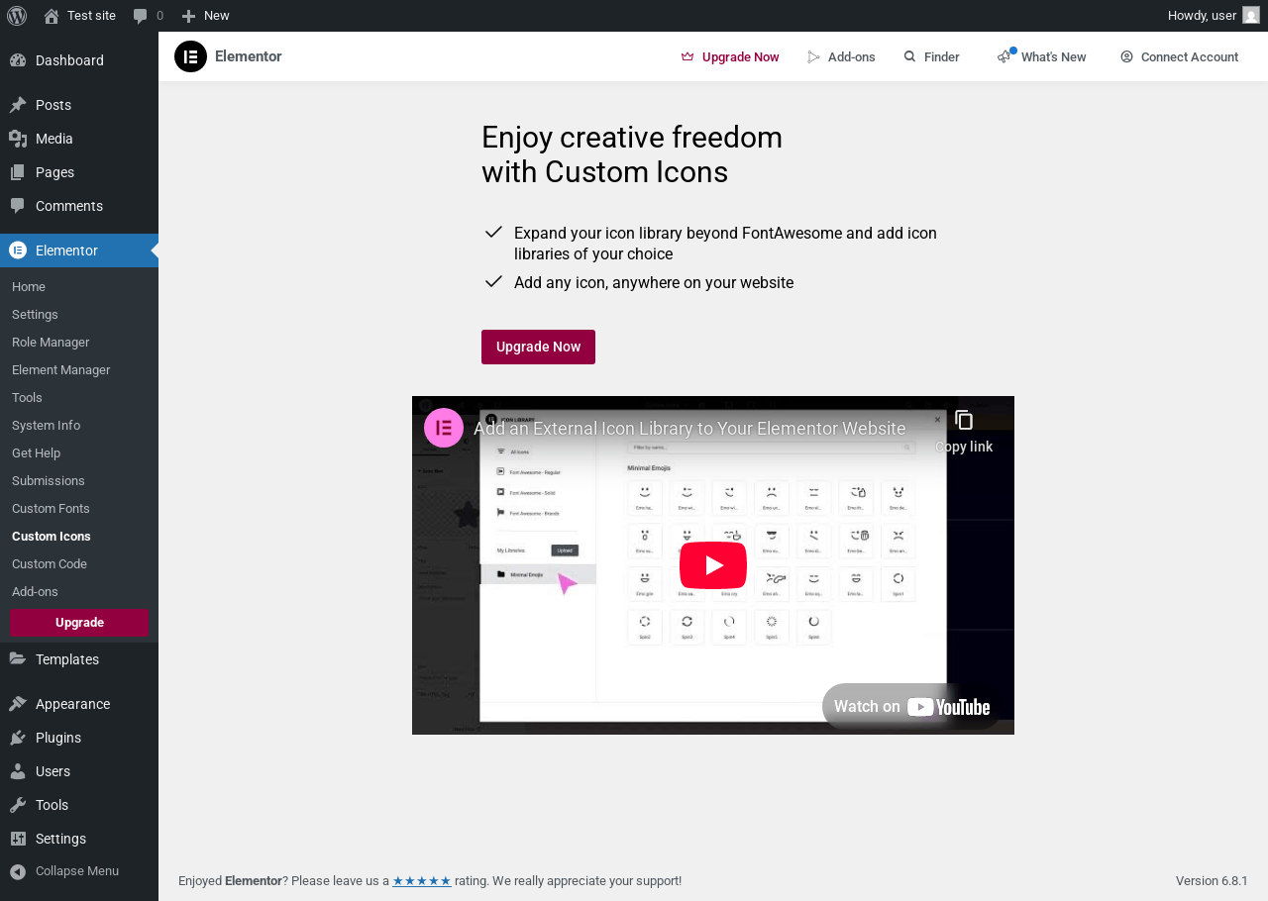Viewport: 1268px width, 901px height.
Task: Click the Tools wrench icon
Action: (18, 805)
